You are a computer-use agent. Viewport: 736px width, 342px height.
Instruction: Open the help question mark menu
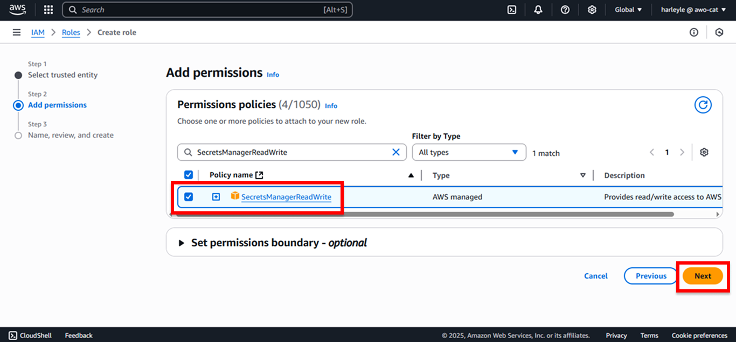coord(565,10)
